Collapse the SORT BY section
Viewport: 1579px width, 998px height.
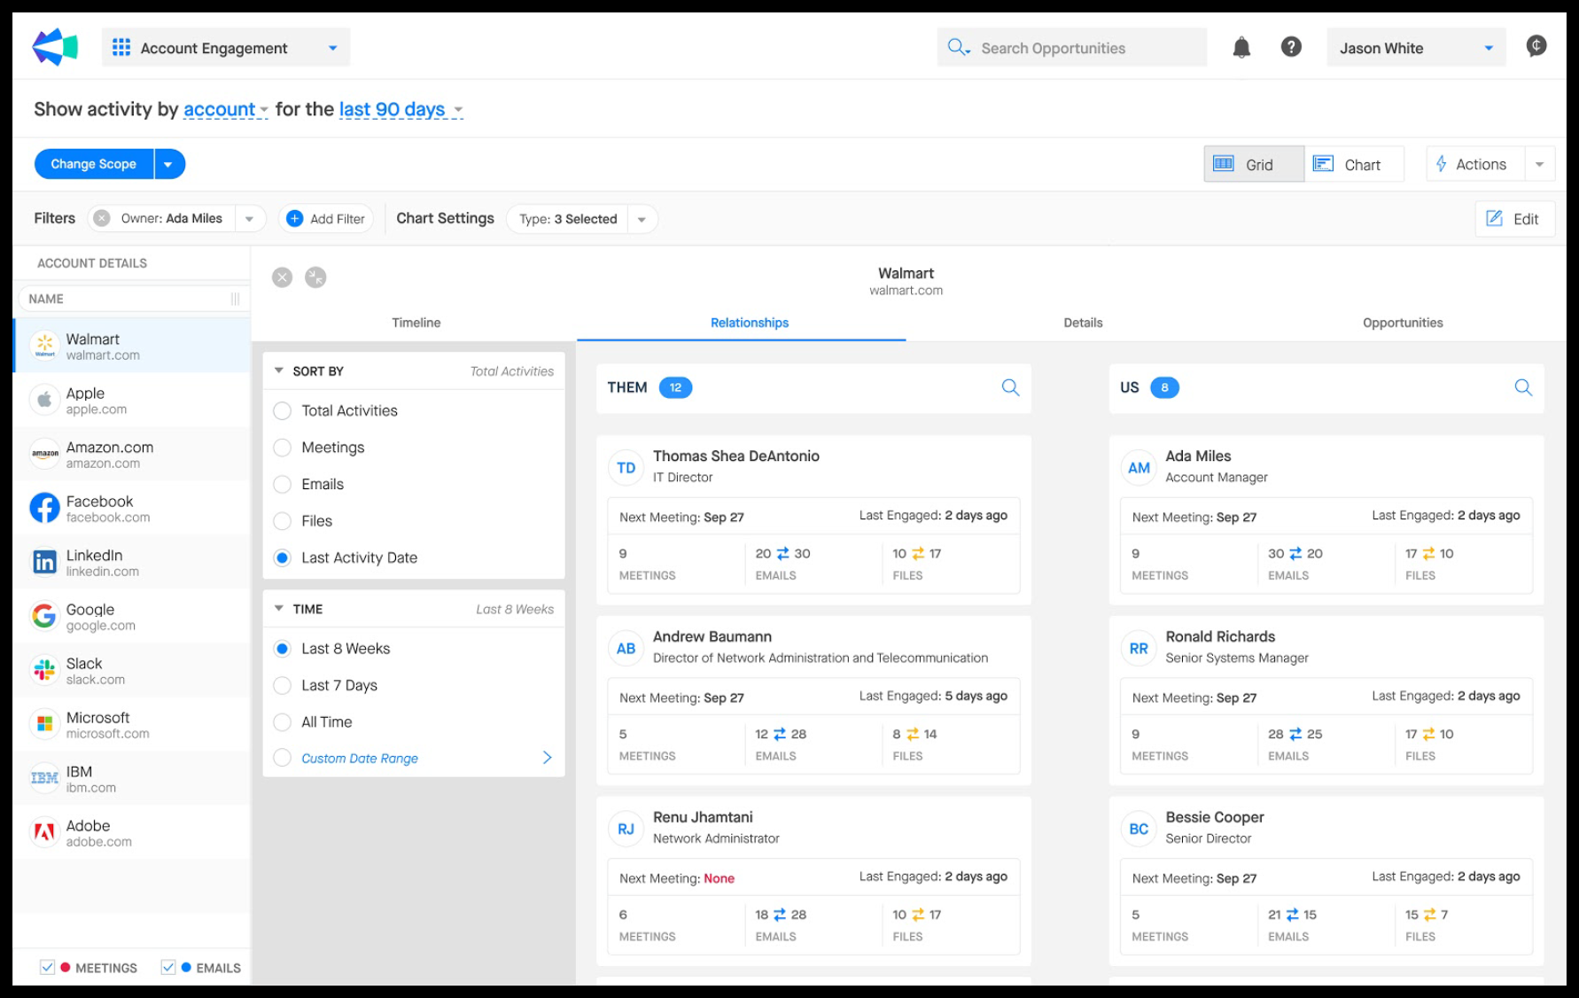pos(278,370)
